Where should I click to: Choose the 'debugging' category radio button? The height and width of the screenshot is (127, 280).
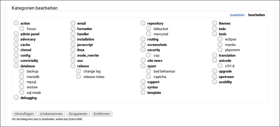pyautogui.click(x=16, y=98)
